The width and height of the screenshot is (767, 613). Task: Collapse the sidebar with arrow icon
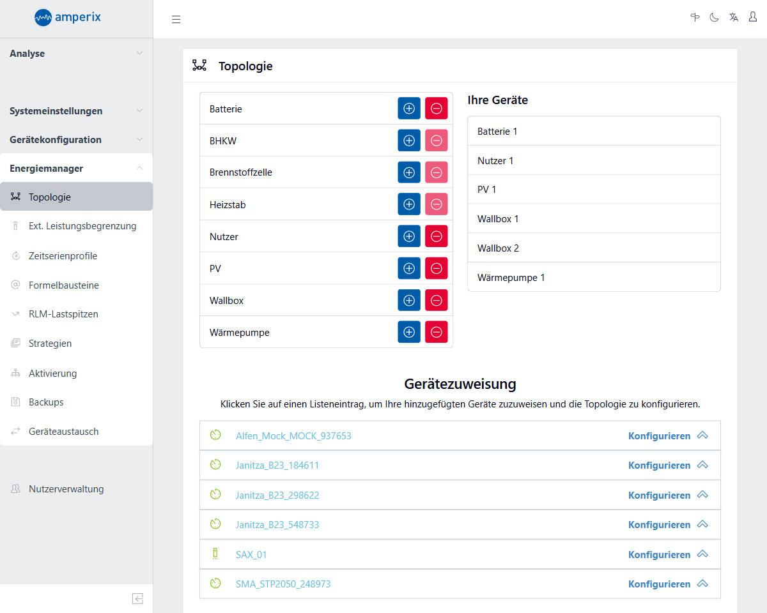[137, 598]
